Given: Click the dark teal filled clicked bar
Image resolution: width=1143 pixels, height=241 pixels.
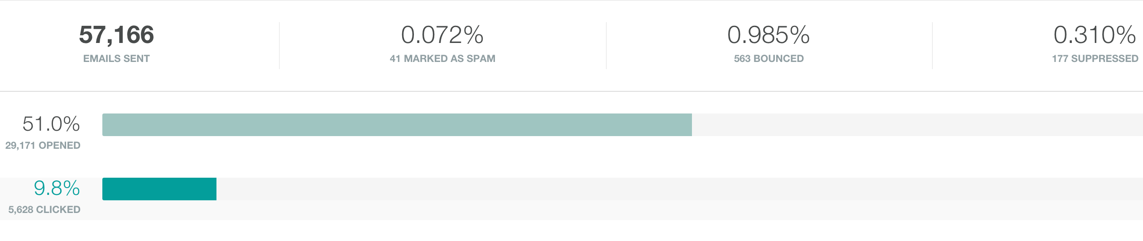Looking at the screenshot, I should pyautogui.click(x=159, y=189).
